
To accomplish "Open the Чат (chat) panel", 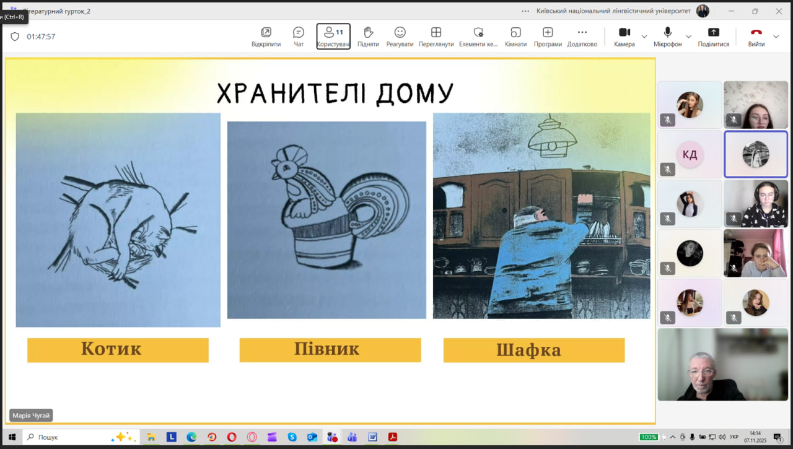I will [299, 36].
